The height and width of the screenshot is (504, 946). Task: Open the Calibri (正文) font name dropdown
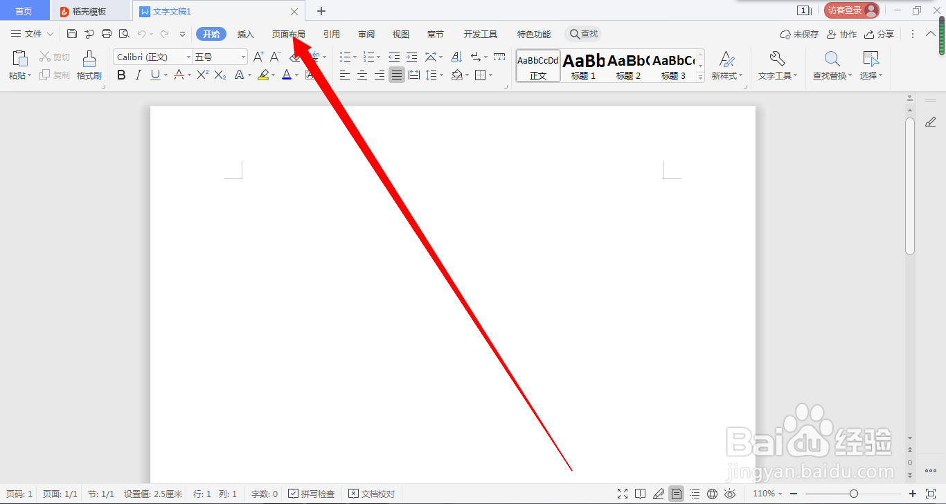click(x=188, y=57)
